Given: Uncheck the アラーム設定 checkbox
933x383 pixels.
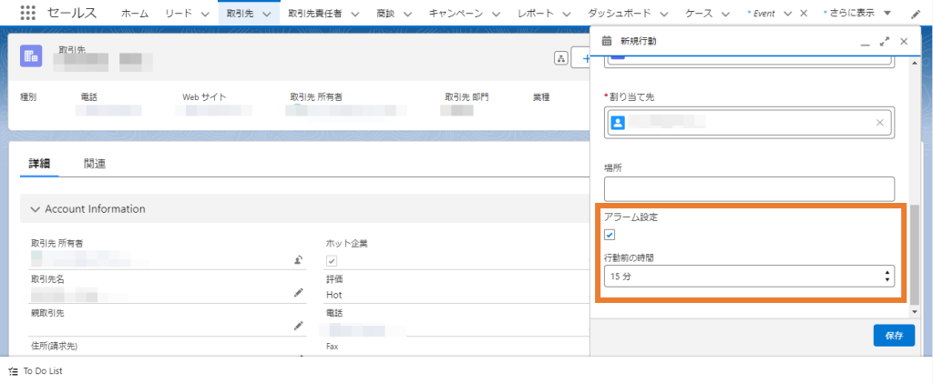Looking at the screenshot, I should coord(610,236).
